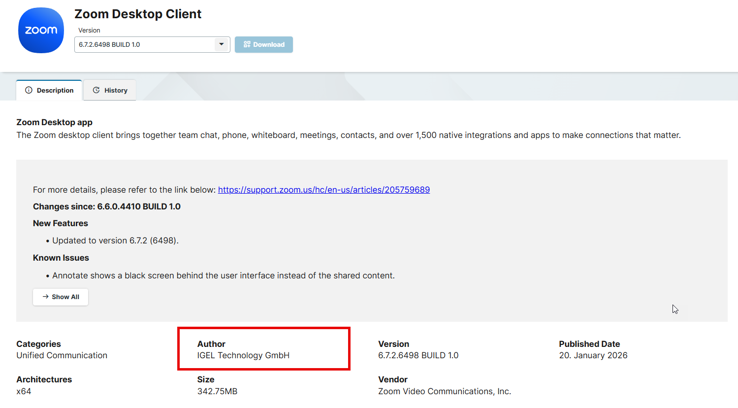
Task: Click the IGEL Technology GmbH author name
Action: 243,355
